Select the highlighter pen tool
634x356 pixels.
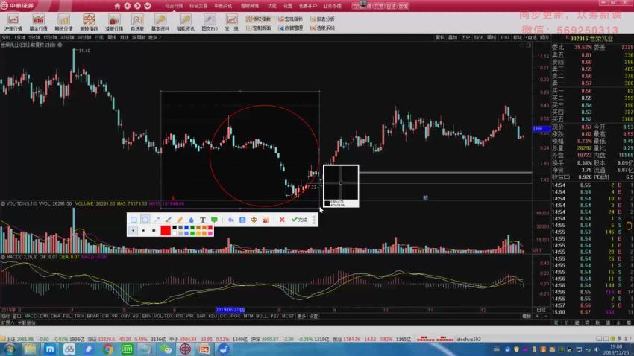tap(180, 220)
